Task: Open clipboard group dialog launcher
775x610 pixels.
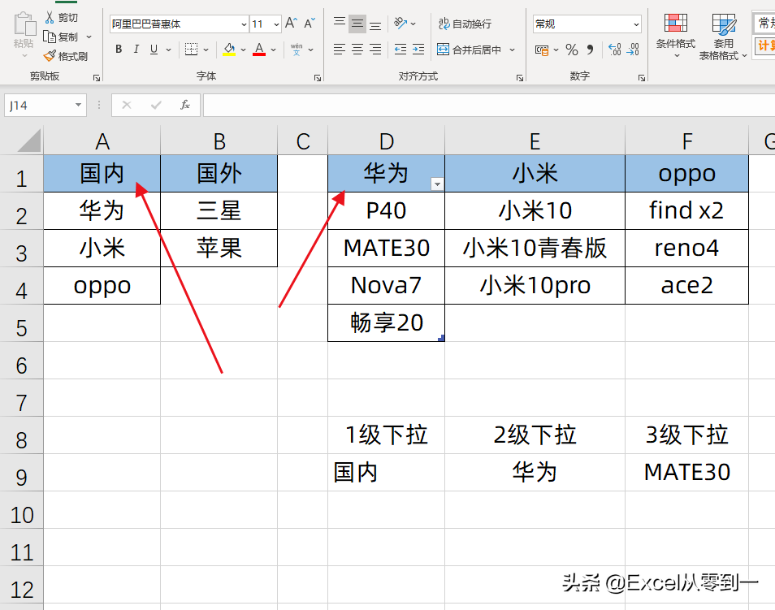Action: tap(97, 78)
